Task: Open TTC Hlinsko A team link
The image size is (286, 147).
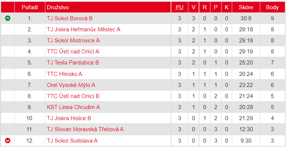Action: pos(64,74)
